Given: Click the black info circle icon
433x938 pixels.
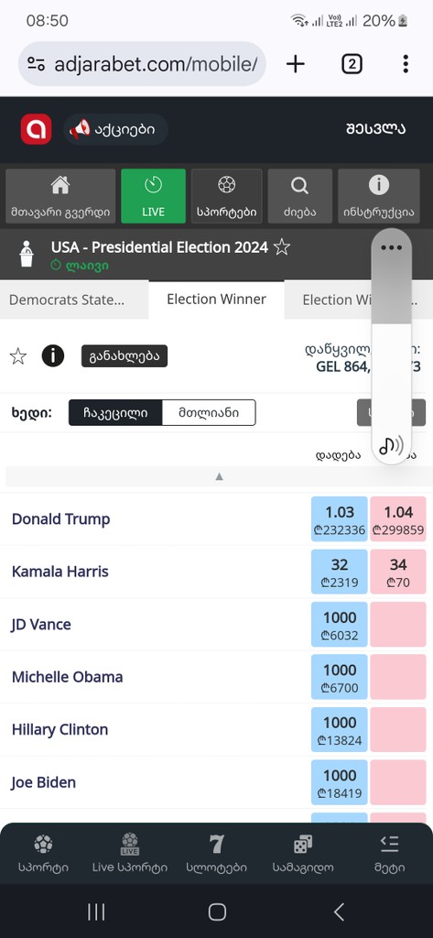Looking at the screenshot, I should (52, 356).
